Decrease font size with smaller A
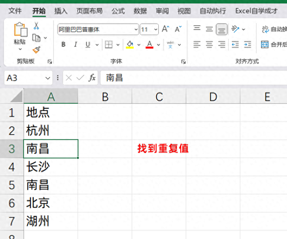The width and height of the screenshot is (287, 239). [178, 29]
